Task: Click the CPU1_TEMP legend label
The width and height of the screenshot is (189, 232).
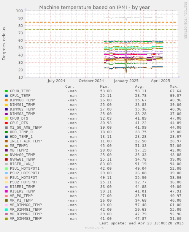Action: point(20,96)
